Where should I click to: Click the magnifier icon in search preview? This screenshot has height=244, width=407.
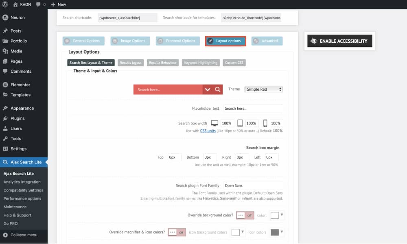[218, 89]
